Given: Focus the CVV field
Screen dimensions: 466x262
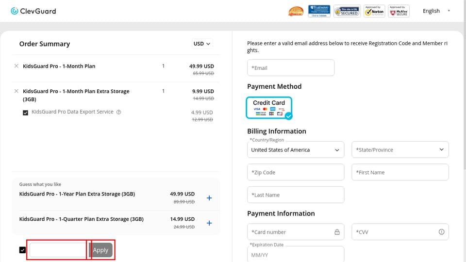Looking at the screenshot, I should [x=400, y=232].
